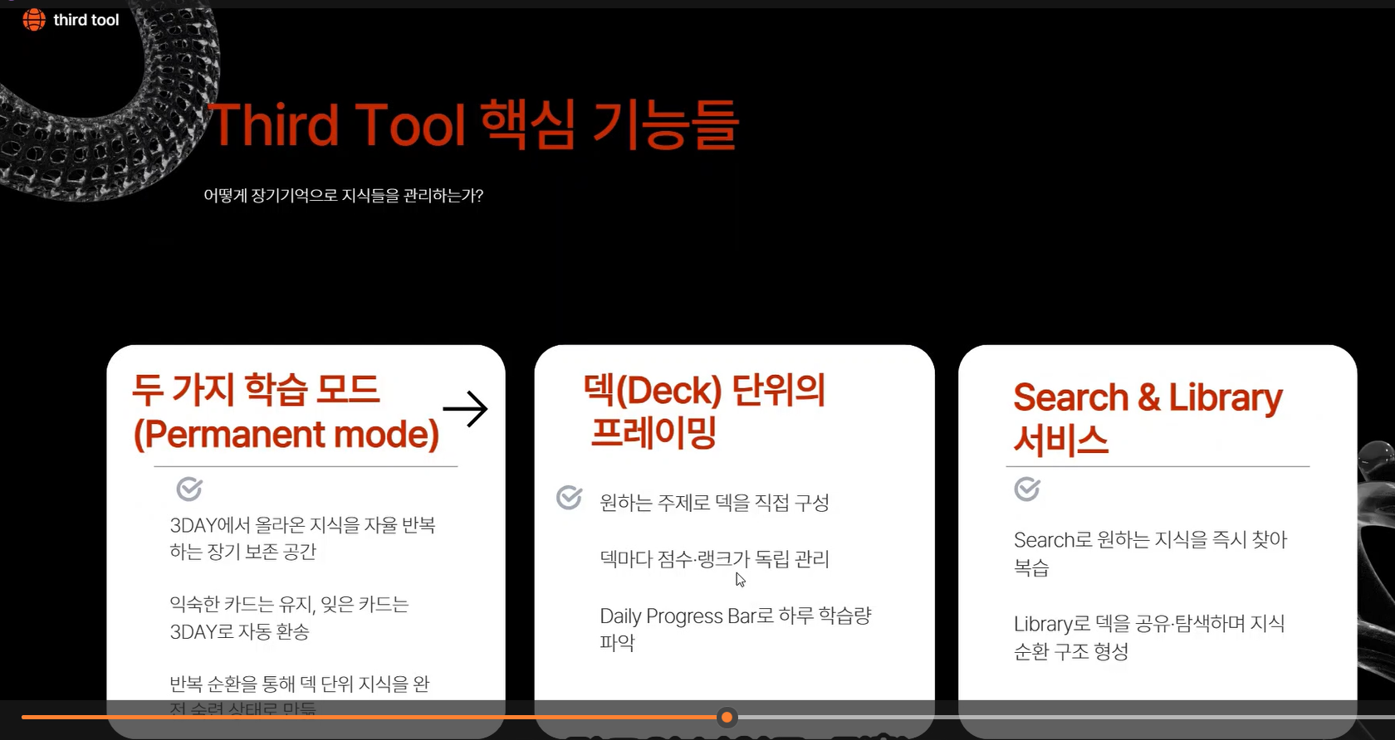Click the 'Search & Library 서비스' heading
This screenshot has height=740, width=1395.
[1148, 419]
